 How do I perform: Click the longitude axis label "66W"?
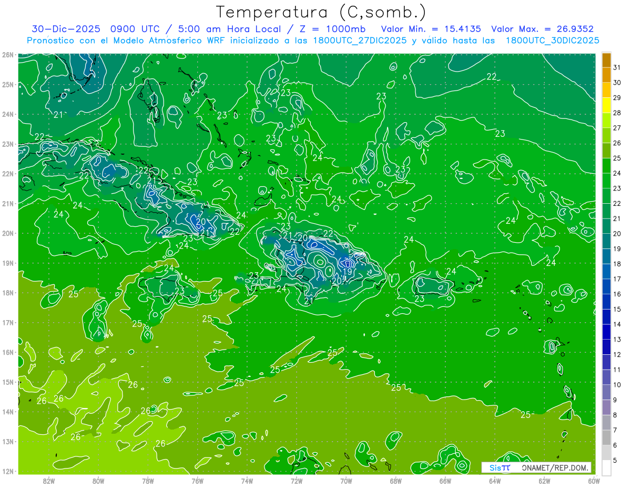click(x=445, y=481)
